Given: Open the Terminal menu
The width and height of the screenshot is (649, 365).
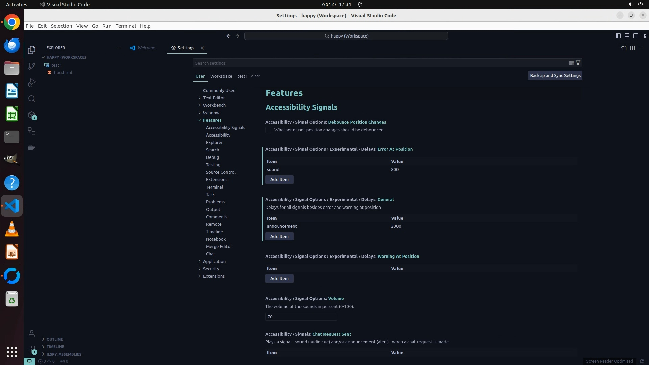Looking at the screenshot, I should click(x=125, y=26).
